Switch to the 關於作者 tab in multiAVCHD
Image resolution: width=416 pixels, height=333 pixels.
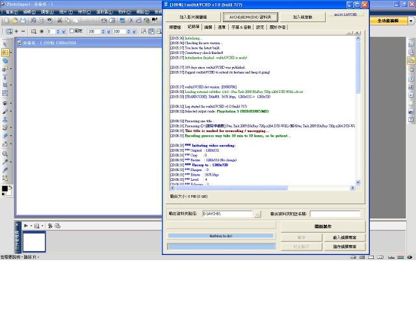278,27
